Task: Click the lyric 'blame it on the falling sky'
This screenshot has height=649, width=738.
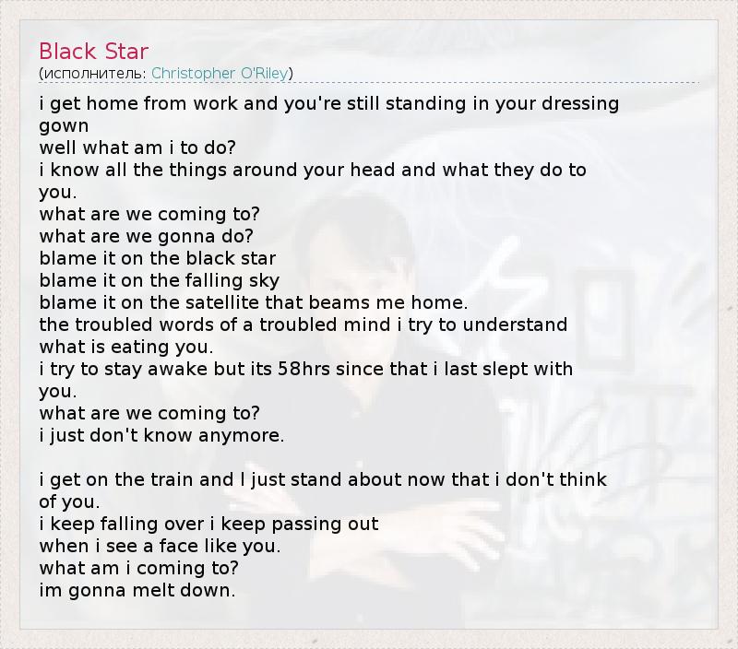Action: tap(160, 280)
